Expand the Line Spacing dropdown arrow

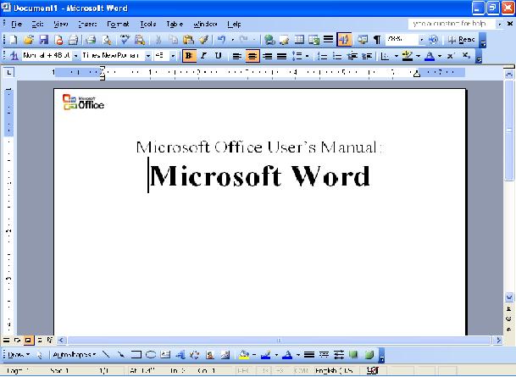click(307, 56)
